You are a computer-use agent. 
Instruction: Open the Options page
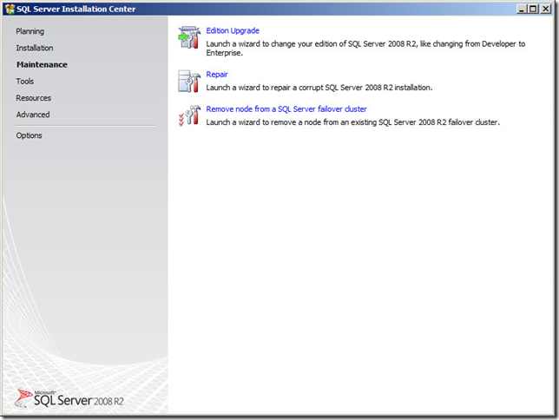coord(29,135)
